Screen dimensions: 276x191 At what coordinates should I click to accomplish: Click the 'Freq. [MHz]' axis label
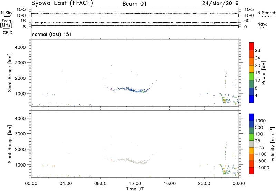pos(7,23)
